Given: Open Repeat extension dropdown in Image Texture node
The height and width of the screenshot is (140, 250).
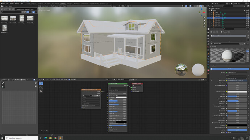Looking at the screenshot, I should click(x=91, y=102).
